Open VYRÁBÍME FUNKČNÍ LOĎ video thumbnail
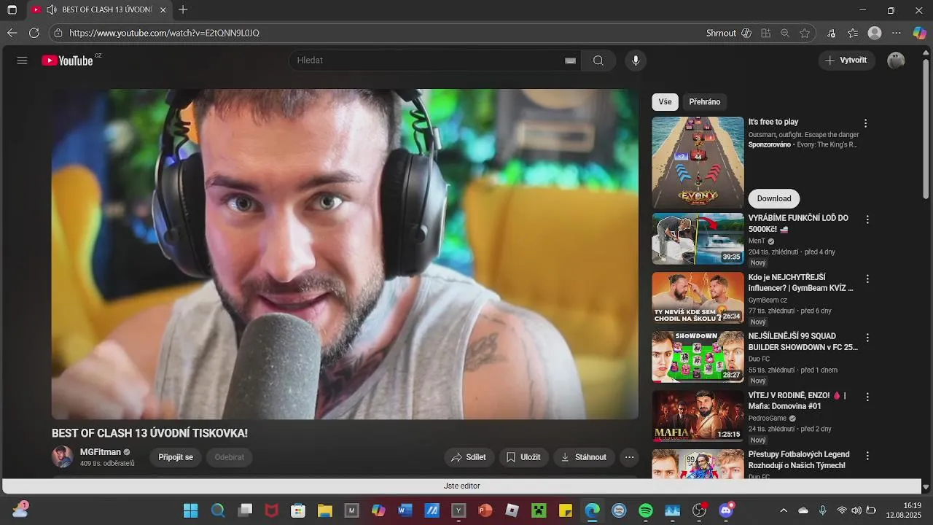The image size is (933, 525). [x=698, y=238]
